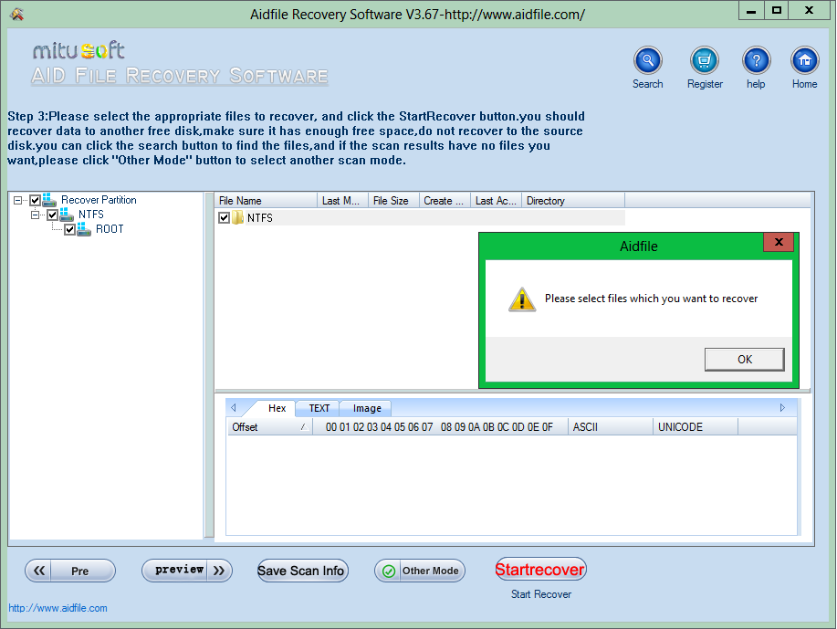
Task: Close the Aidfile warning dialog
Action: pyautogui.click(x=779, y=243)
